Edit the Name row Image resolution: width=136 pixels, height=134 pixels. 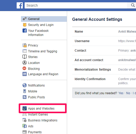pos(104,32)
